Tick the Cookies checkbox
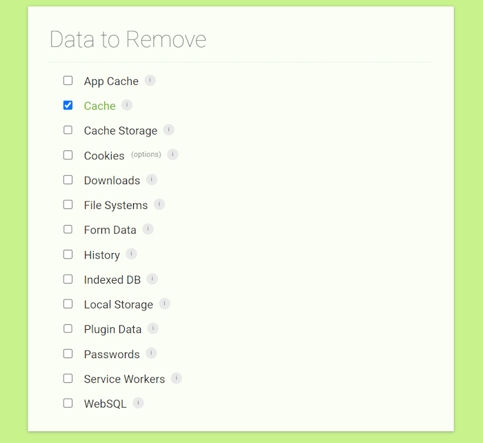Viewport: 483px width, 443px height. coord(68,155)
